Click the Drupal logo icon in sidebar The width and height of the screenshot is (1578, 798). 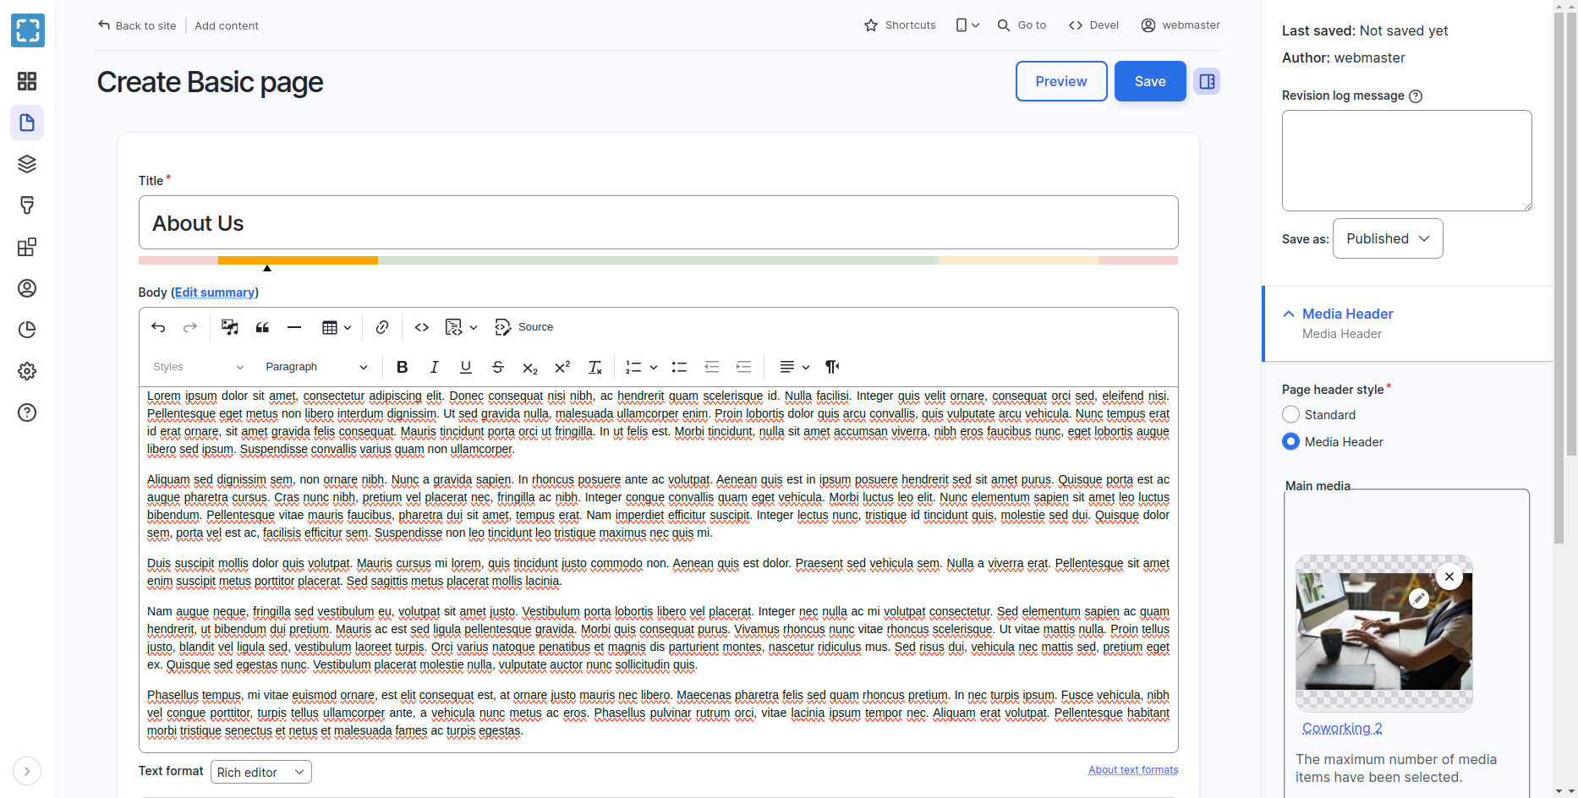(x=28, y=30)
